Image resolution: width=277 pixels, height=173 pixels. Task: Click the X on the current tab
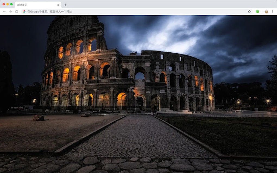(58, 5)
